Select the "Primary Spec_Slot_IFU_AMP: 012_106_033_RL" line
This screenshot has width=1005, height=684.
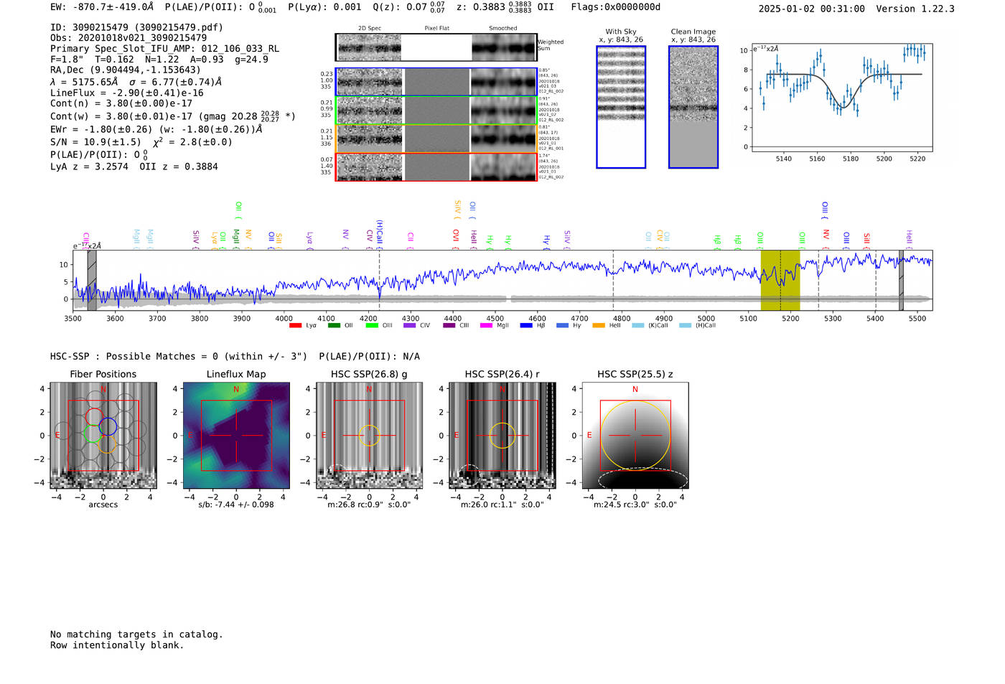164,49
